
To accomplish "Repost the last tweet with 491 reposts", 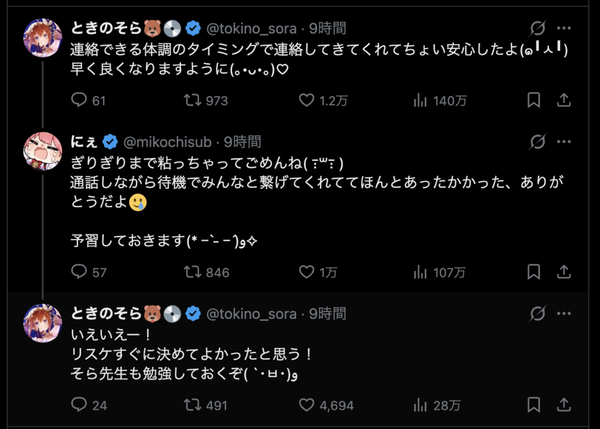I will [192, 405].
